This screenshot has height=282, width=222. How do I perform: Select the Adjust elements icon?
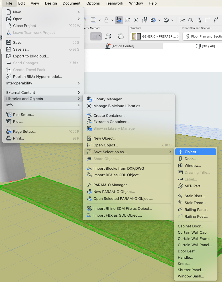pos(191,20)
